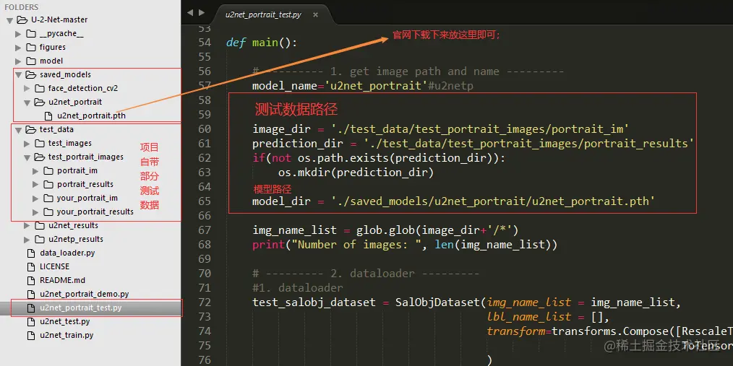Image resolution: width=733 pixels, height=366 pixels.
Task: Click the __pycache__ folder icon
Action: [x=31, y=34]
